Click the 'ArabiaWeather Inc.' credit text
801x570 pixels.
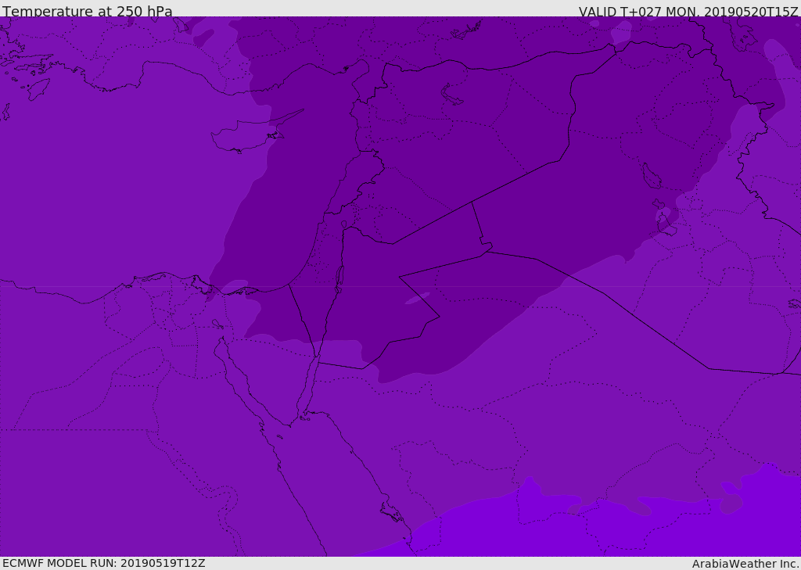click(x=745, y=564)
